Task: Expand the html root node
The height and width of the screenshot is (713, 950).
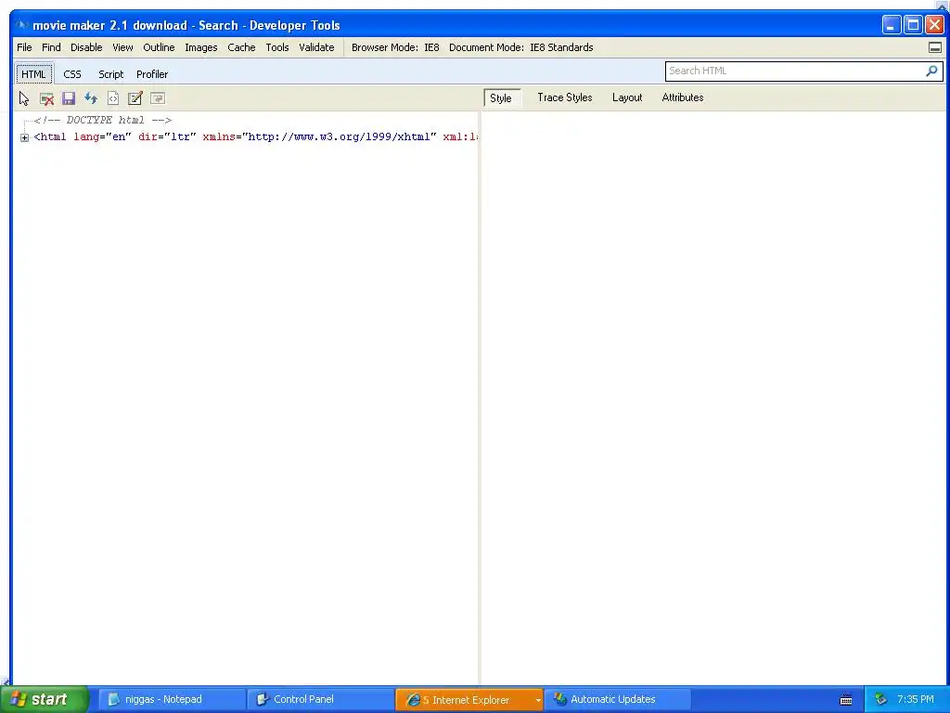Action: [24, 137]
